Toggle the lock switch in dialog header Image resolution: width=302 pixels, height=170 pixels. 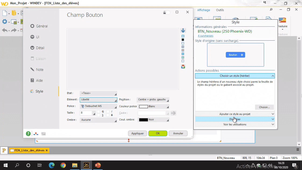[x=167, y=13]
